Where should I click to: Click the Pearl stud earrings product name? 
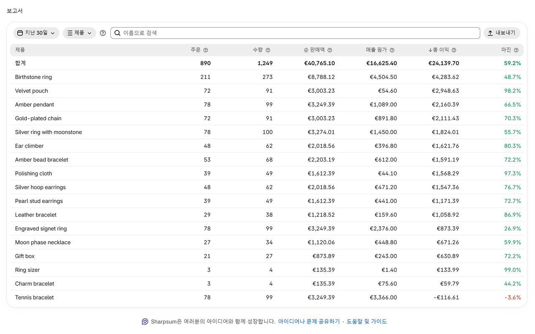[x=39, y=201]
